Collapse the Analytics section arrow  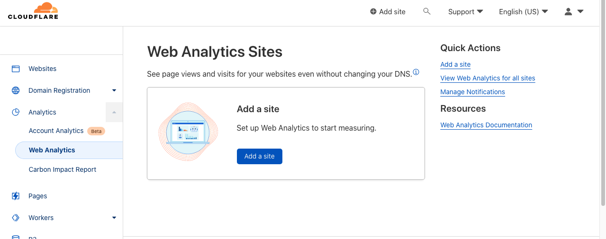coord(114,112)
